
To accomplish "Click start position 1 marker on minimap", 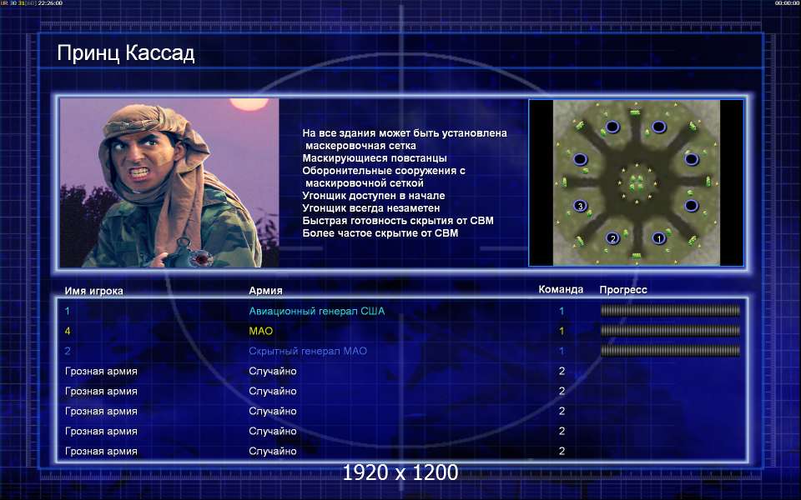I will pyautogui.click(x=658, y=238).
